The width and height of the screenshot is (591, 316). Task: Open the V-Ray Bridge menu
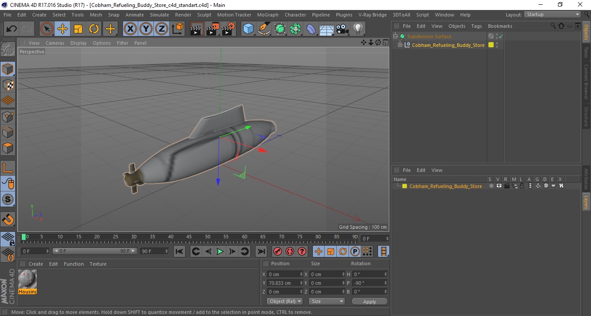[x=372, y=15]
